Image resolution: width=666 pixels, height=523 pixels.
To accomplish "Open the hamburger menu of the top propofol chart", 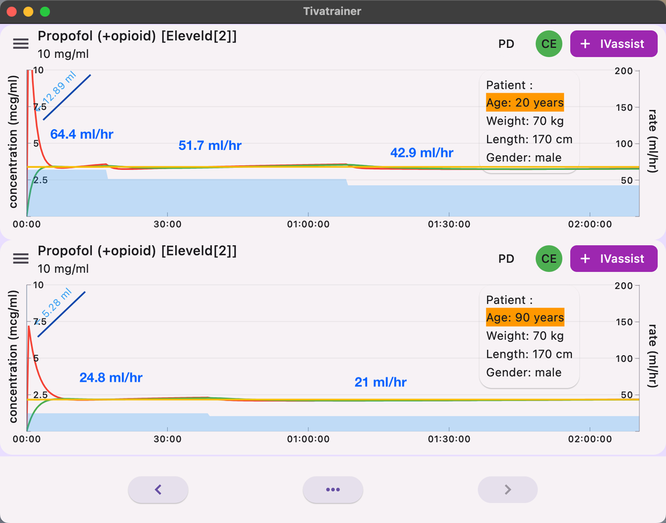I will click(21, 44).
